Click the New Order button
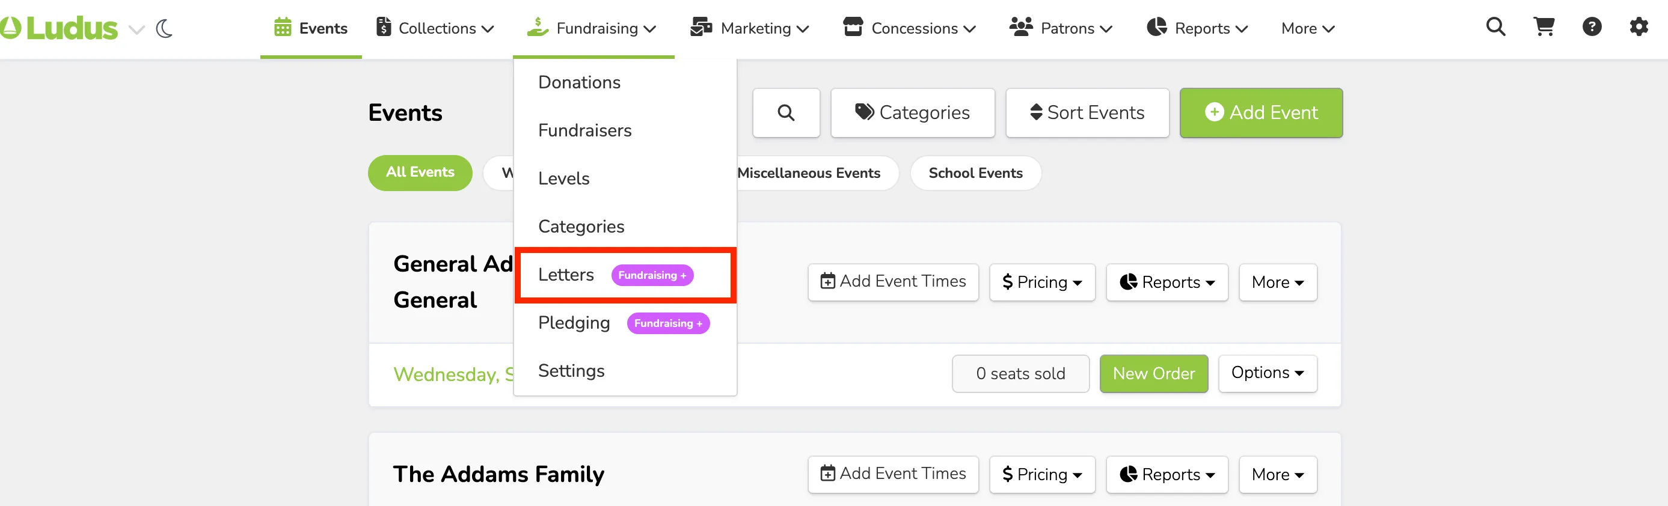The width and height of the screenshot is (1668, 506). click(x=1154, y=373)
